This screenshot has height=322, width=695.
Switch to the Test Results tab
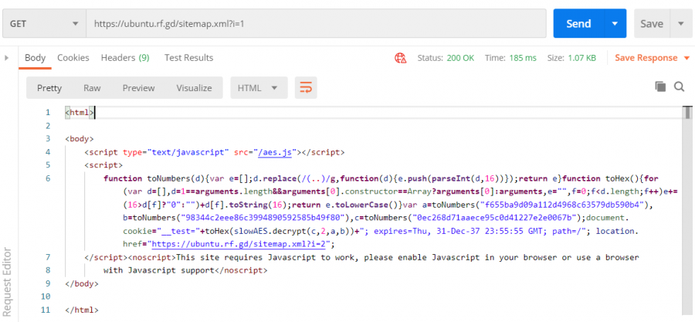(188, 58)
